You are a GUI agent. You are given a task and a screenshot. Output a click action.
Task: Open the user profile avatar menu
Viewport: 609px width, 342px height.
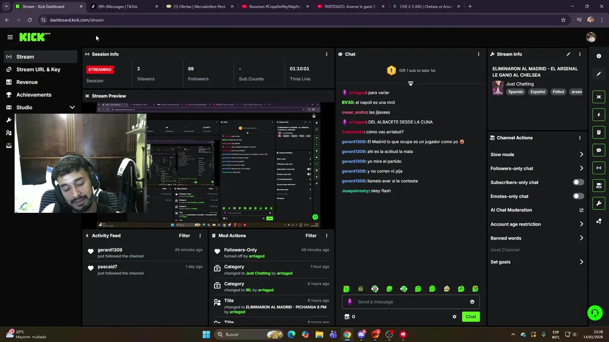click(x=591, y=37)
